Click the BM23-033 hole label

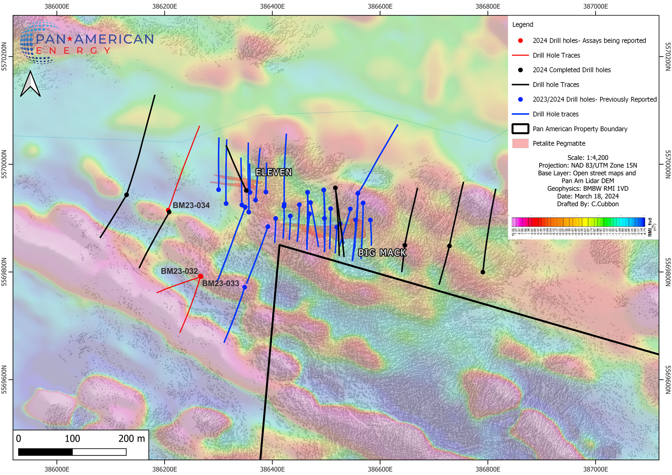pos(221,283)
